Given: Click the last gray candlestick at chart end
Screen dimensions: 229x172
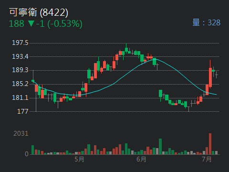Looking at the screenshot, I should click(217, 75).
